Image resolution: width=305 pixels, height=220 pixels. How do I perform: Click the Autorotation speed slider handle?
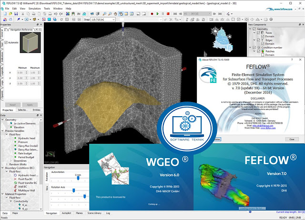78,178
